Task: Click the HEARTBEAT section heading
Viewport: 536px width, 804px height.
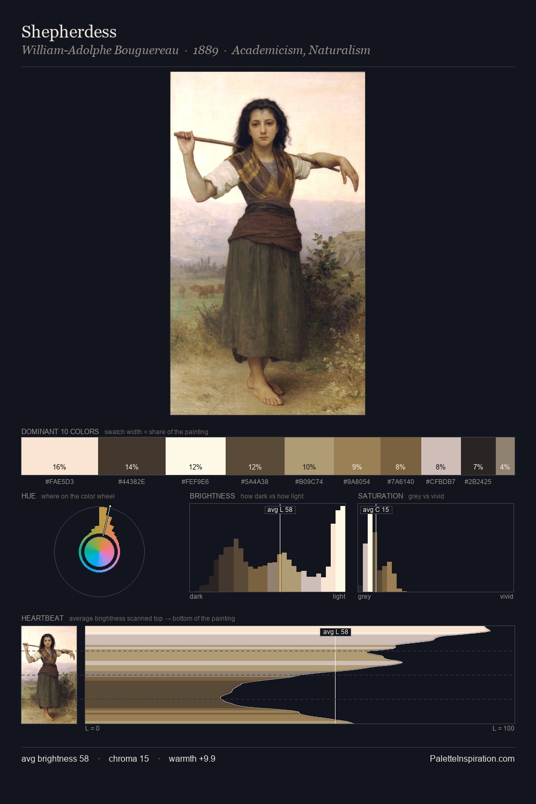Action: (42, 618)
